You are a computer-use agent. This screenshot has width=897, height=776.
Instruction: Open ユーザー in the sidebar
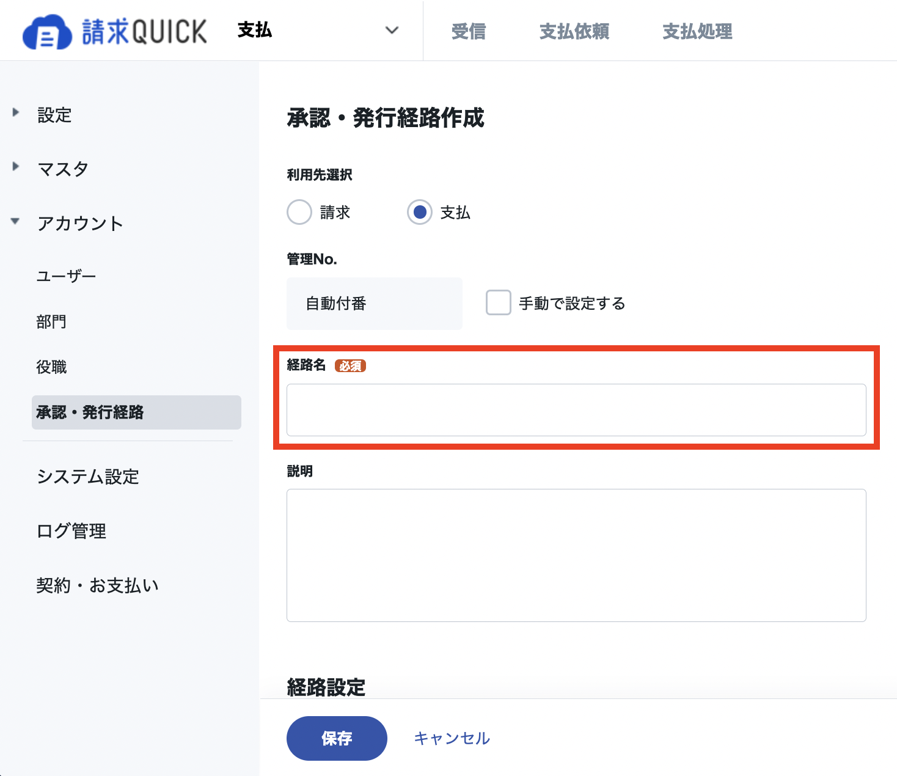point(66,276)
